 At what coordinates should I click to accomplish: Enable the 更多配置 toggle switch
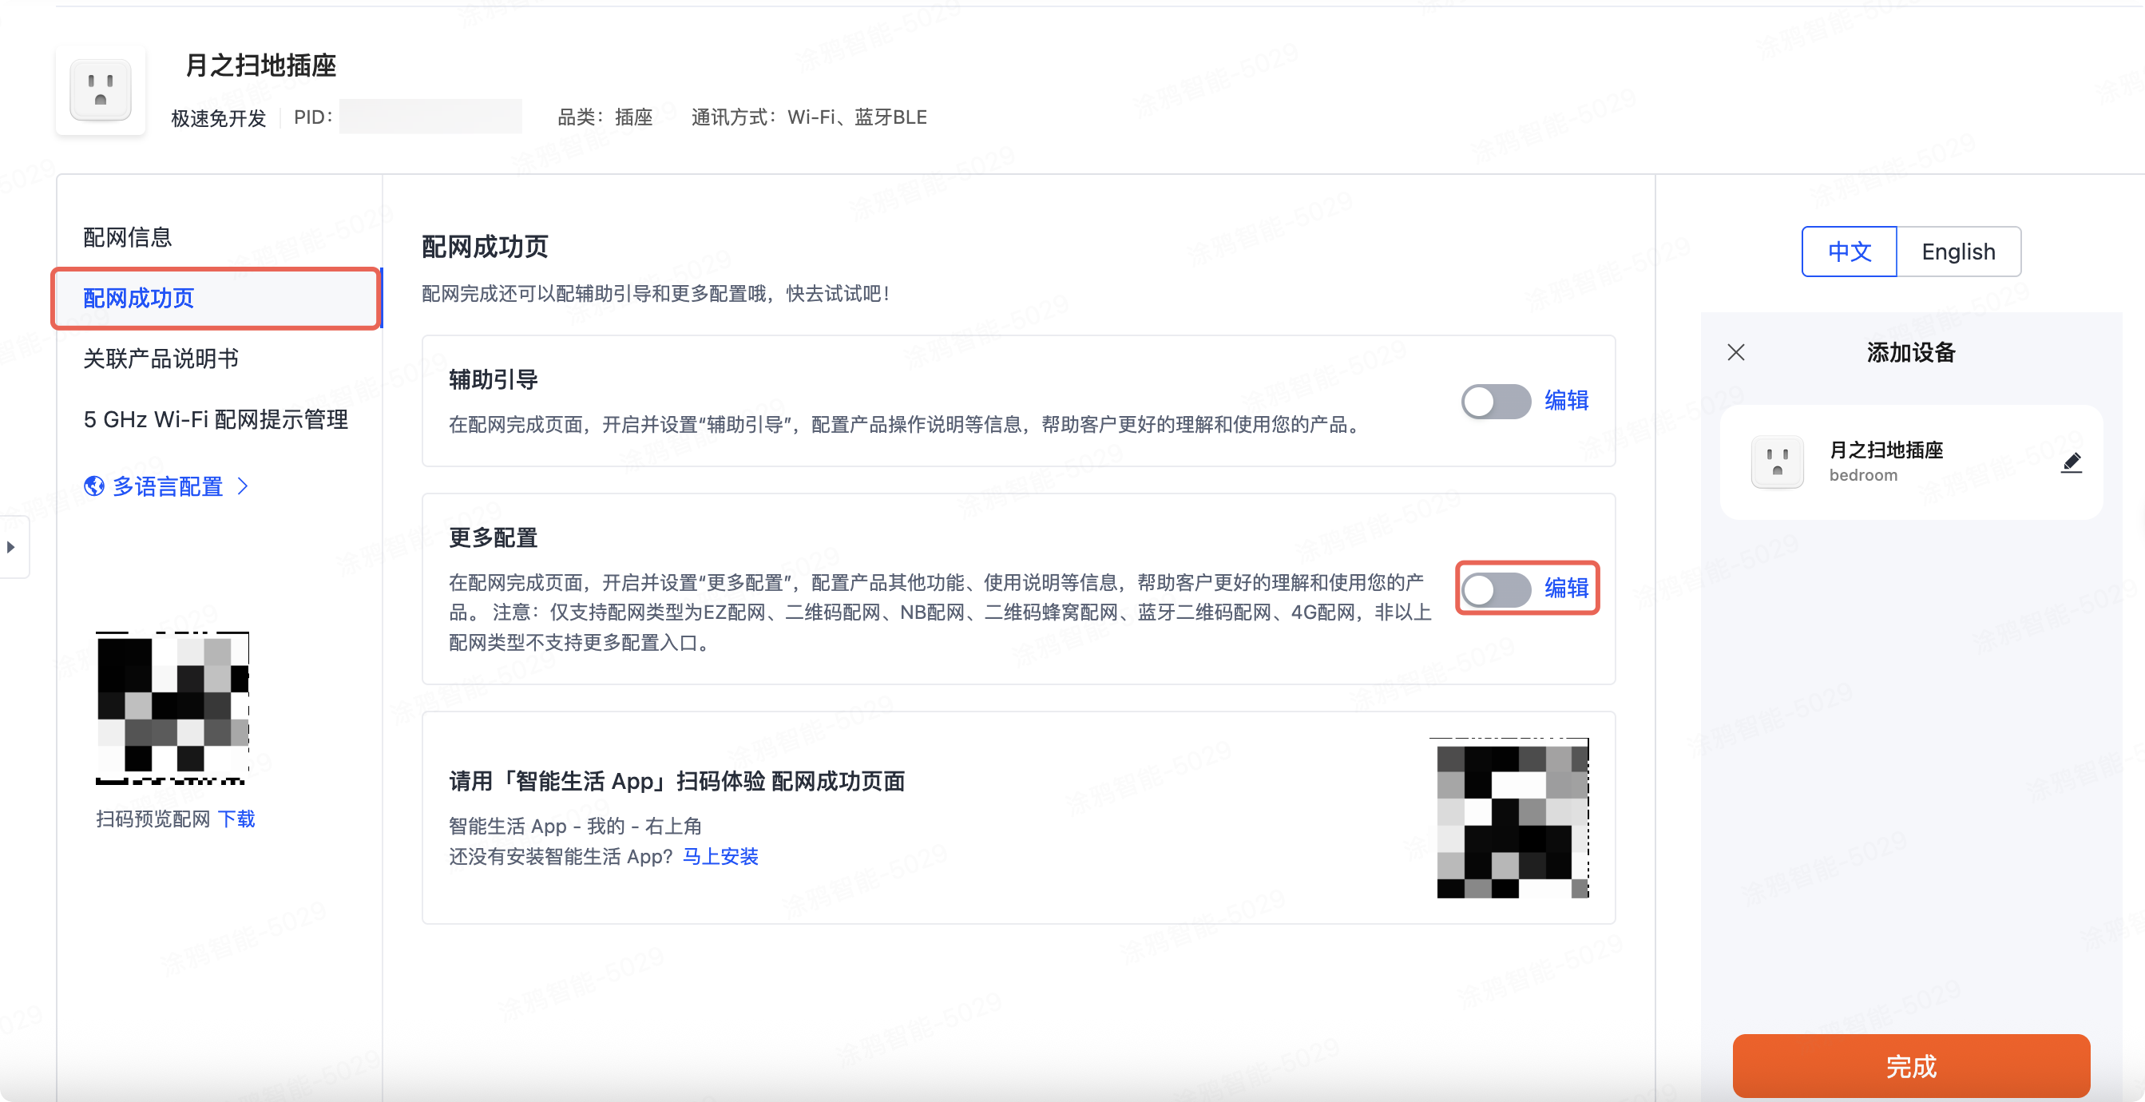click(x=1497, y=589)
